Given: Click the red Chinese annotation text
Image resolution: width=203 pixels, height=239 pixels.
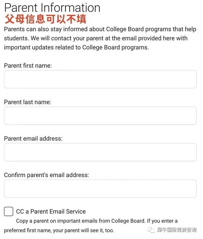Looking at the screenshot, I should click(x=46, y=19).
